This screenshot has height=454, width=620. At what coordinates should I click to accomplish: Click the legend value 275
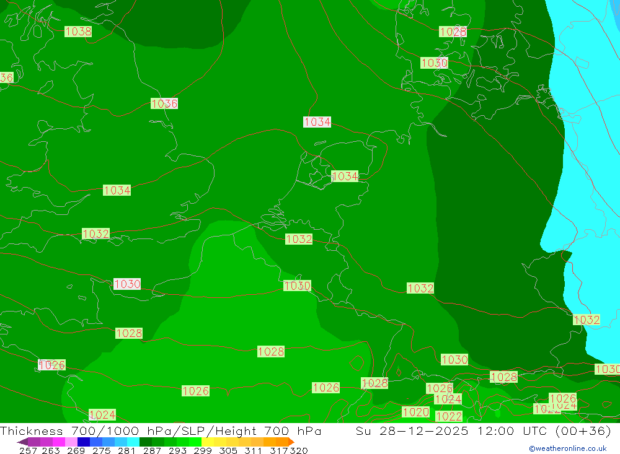[x=101, y=450]
